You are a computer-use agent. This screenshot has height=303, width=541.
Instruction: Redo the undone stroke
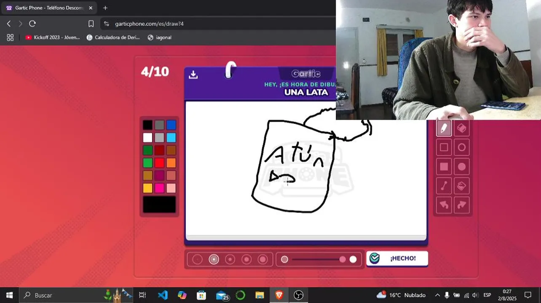pyautogui.click(x=462, y=205)
